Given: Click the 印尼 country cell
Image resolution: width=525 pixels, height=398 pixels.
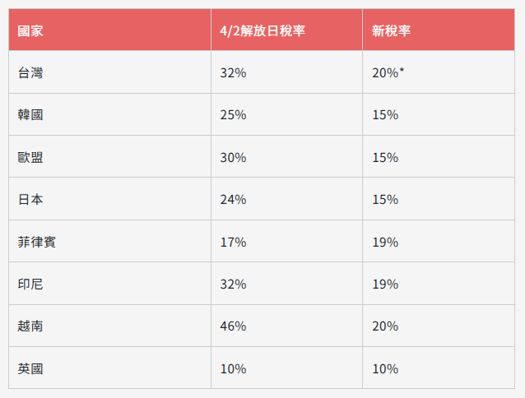Looking at the screenshot, I should pos(109,284).
